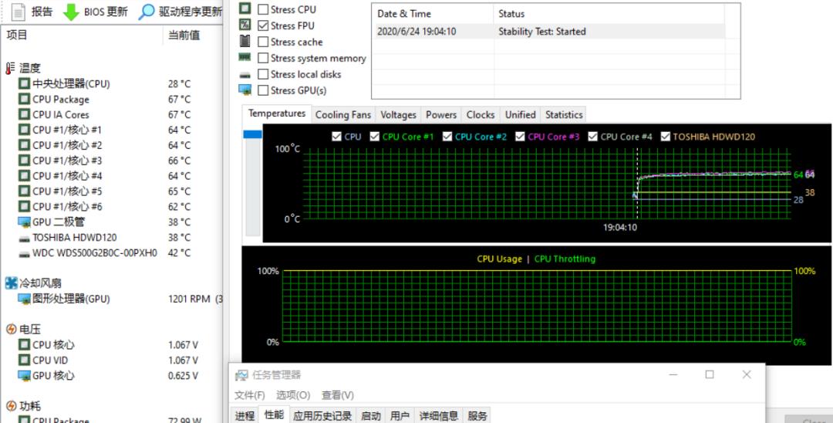Click monitor icon beside GPU 核心 voltage
Viewport: 833px width, 423px height.
pos(24,376)
